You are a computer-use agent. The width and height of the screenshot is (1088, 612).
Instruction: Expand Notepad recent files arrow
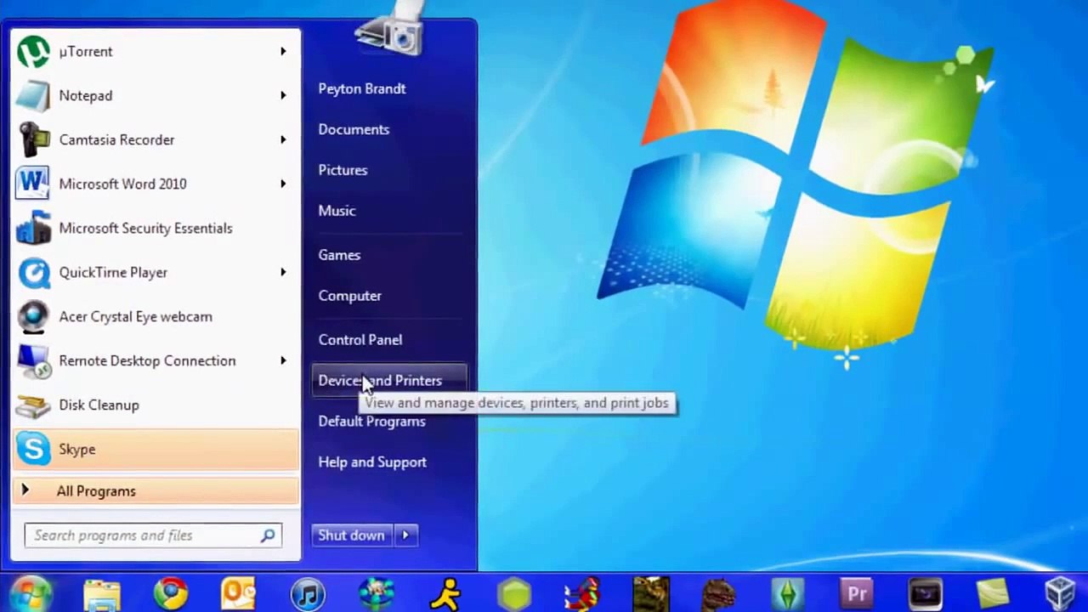coord(283,96)
